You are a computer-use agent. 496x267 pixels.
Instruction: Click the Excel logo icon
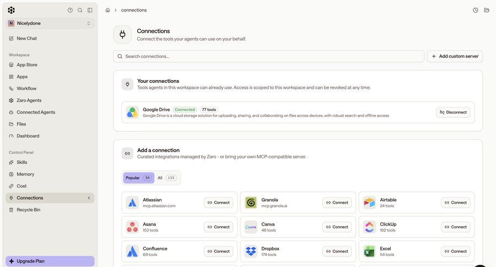369,251
